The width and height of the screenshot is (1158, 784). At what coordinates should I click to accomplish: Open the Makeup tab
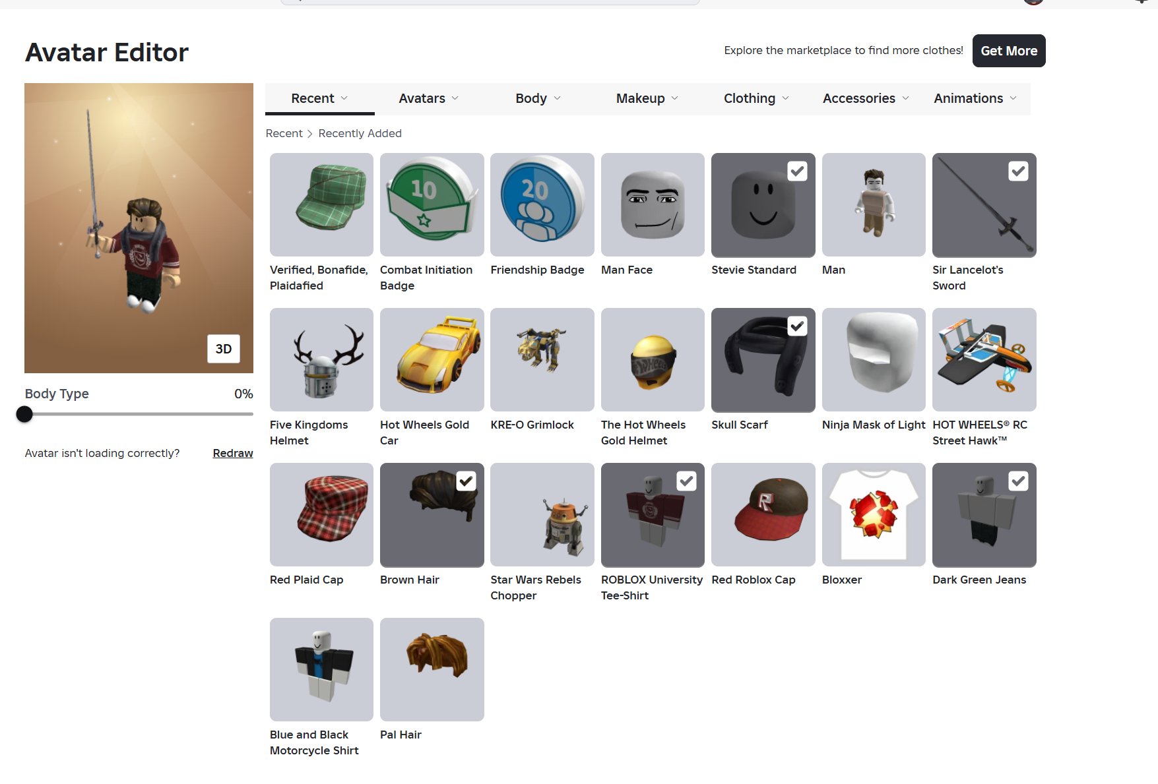pos(647,98)
